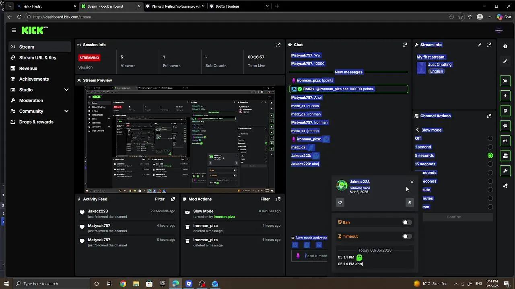The height and width of the screenshot is (289, 515).
Task: Switch to the BotRix | Souteze browser tab
Action: pyautogui.click(x=239, y=6)
